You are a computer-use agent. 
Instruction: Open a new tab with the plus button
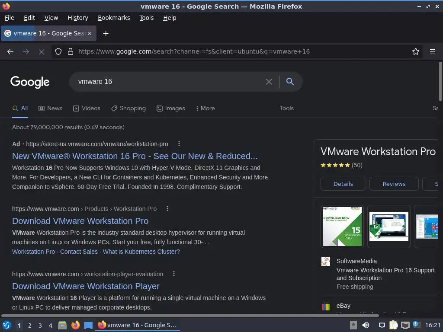click(x=106, y=34)
